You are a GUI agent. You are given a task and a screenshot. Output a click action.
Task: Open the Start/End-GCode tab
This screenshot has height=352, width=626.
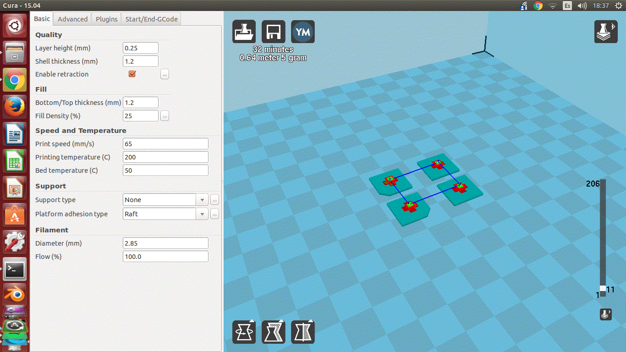[x=151, y=19]
